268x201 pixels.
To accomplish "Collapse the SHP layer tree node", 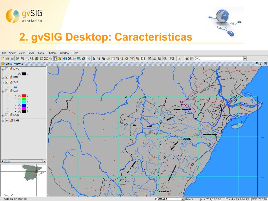I will tap(3, 83).
